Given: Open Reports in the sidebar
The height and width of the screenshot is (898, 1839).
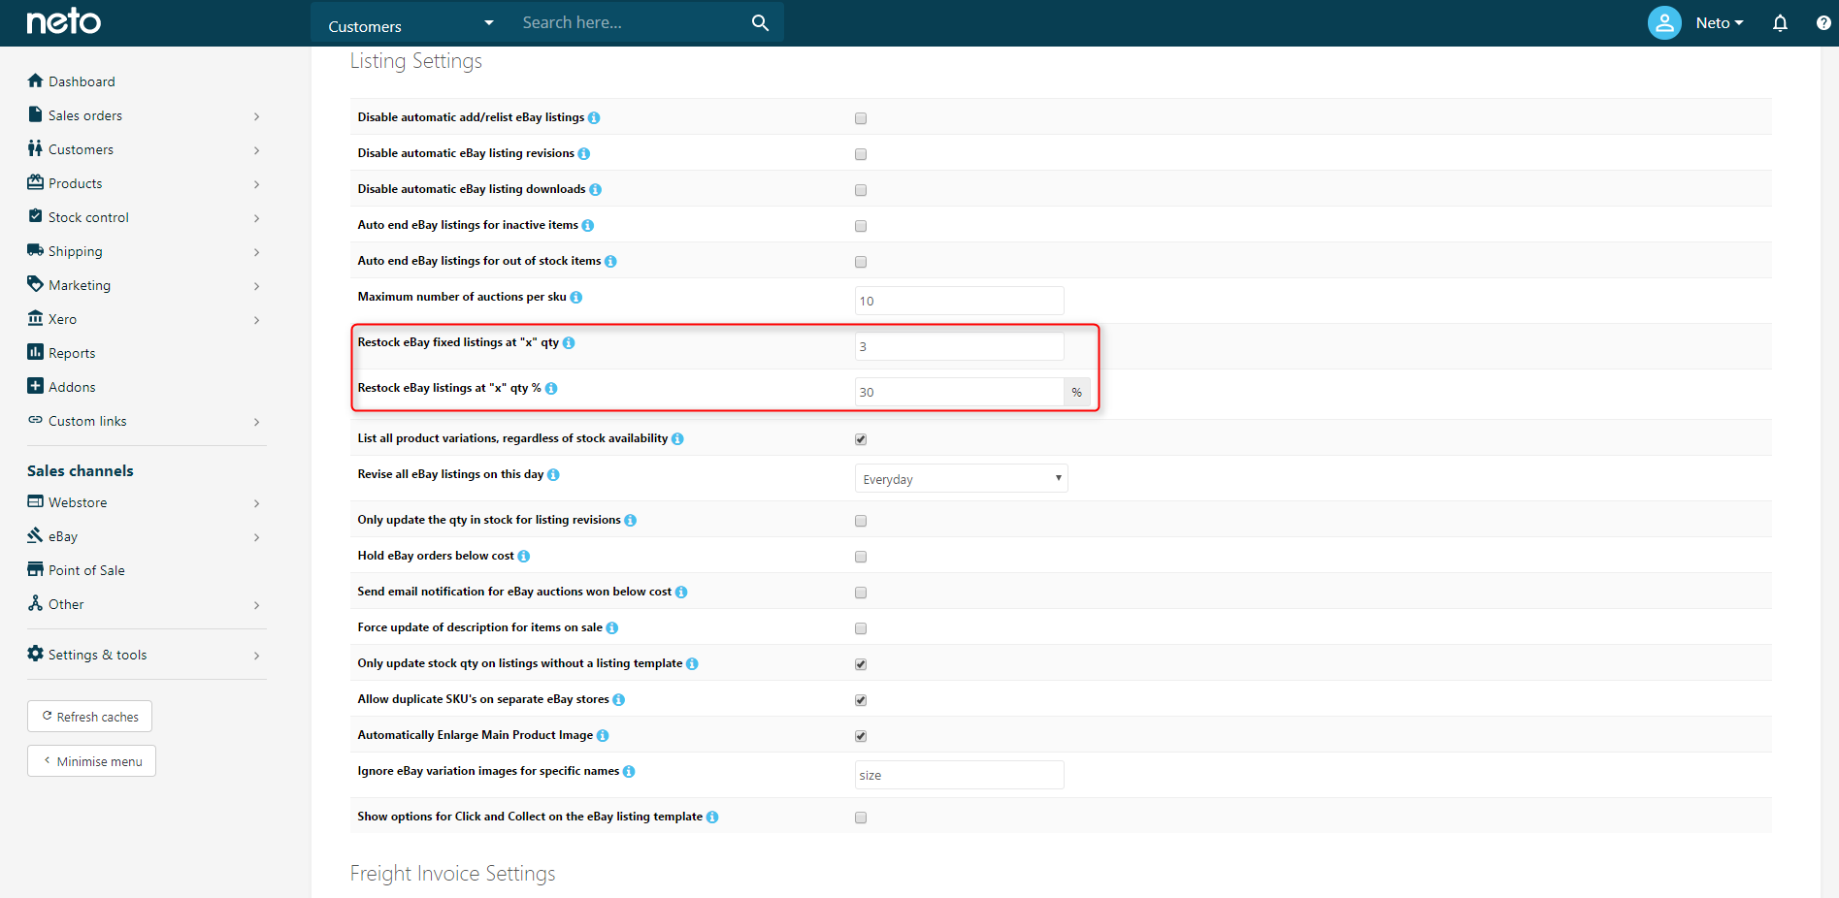Looking at the screenshot, I should 72,353.
